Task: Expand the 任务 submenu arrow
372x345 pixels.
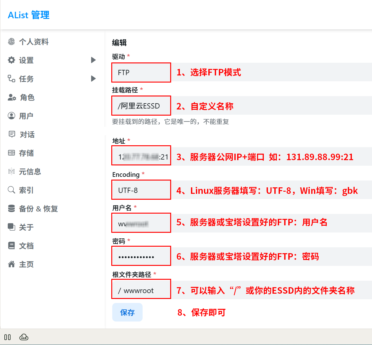Action: 93,79
